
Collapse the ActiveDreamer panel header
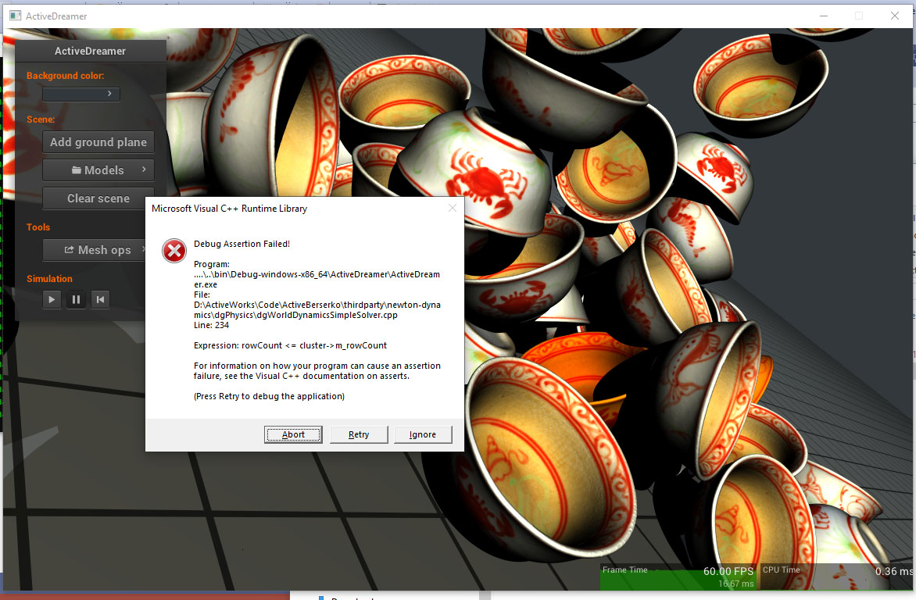pyautogui.click(x=90, y=51)
